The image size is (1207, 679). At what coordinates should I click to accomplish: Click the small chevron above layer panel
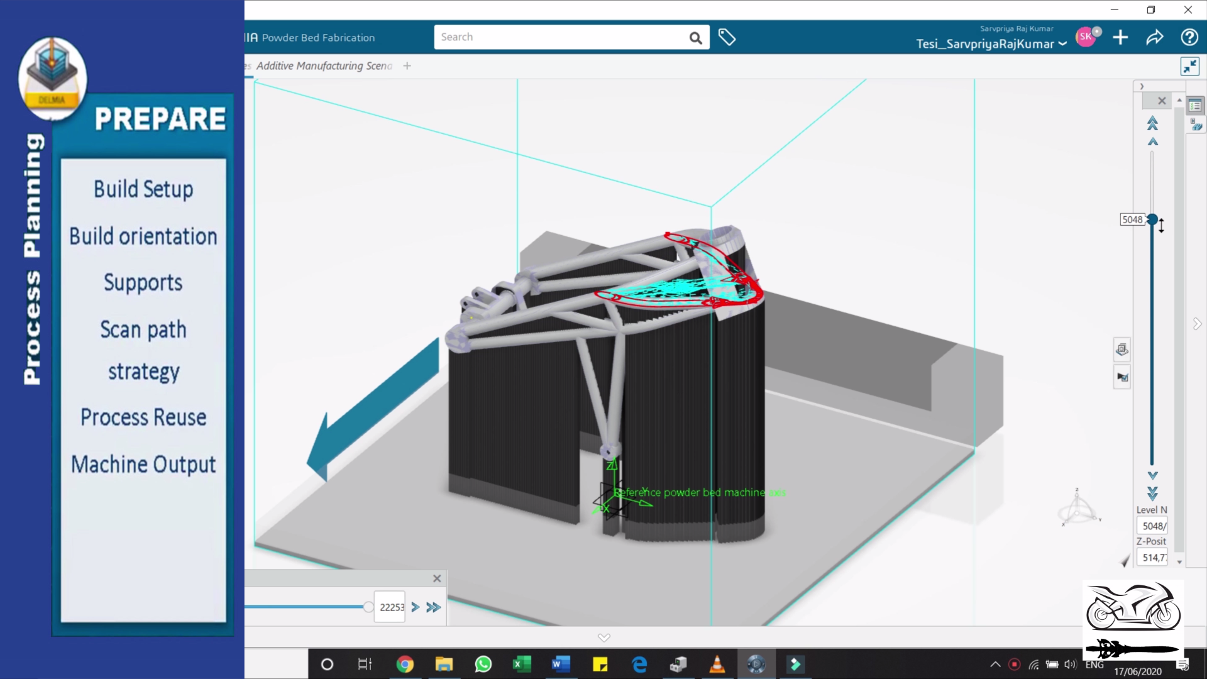click(x=1142, y=86)
